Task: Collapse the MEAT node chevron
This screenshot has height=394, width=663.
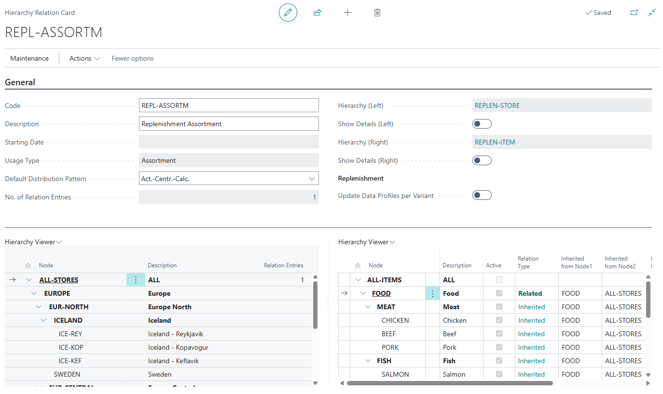Action: point(368,307)
